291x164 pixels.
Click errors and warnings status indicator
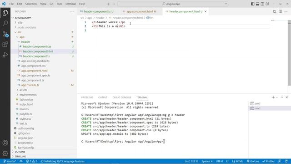click(x=32, y=161)
